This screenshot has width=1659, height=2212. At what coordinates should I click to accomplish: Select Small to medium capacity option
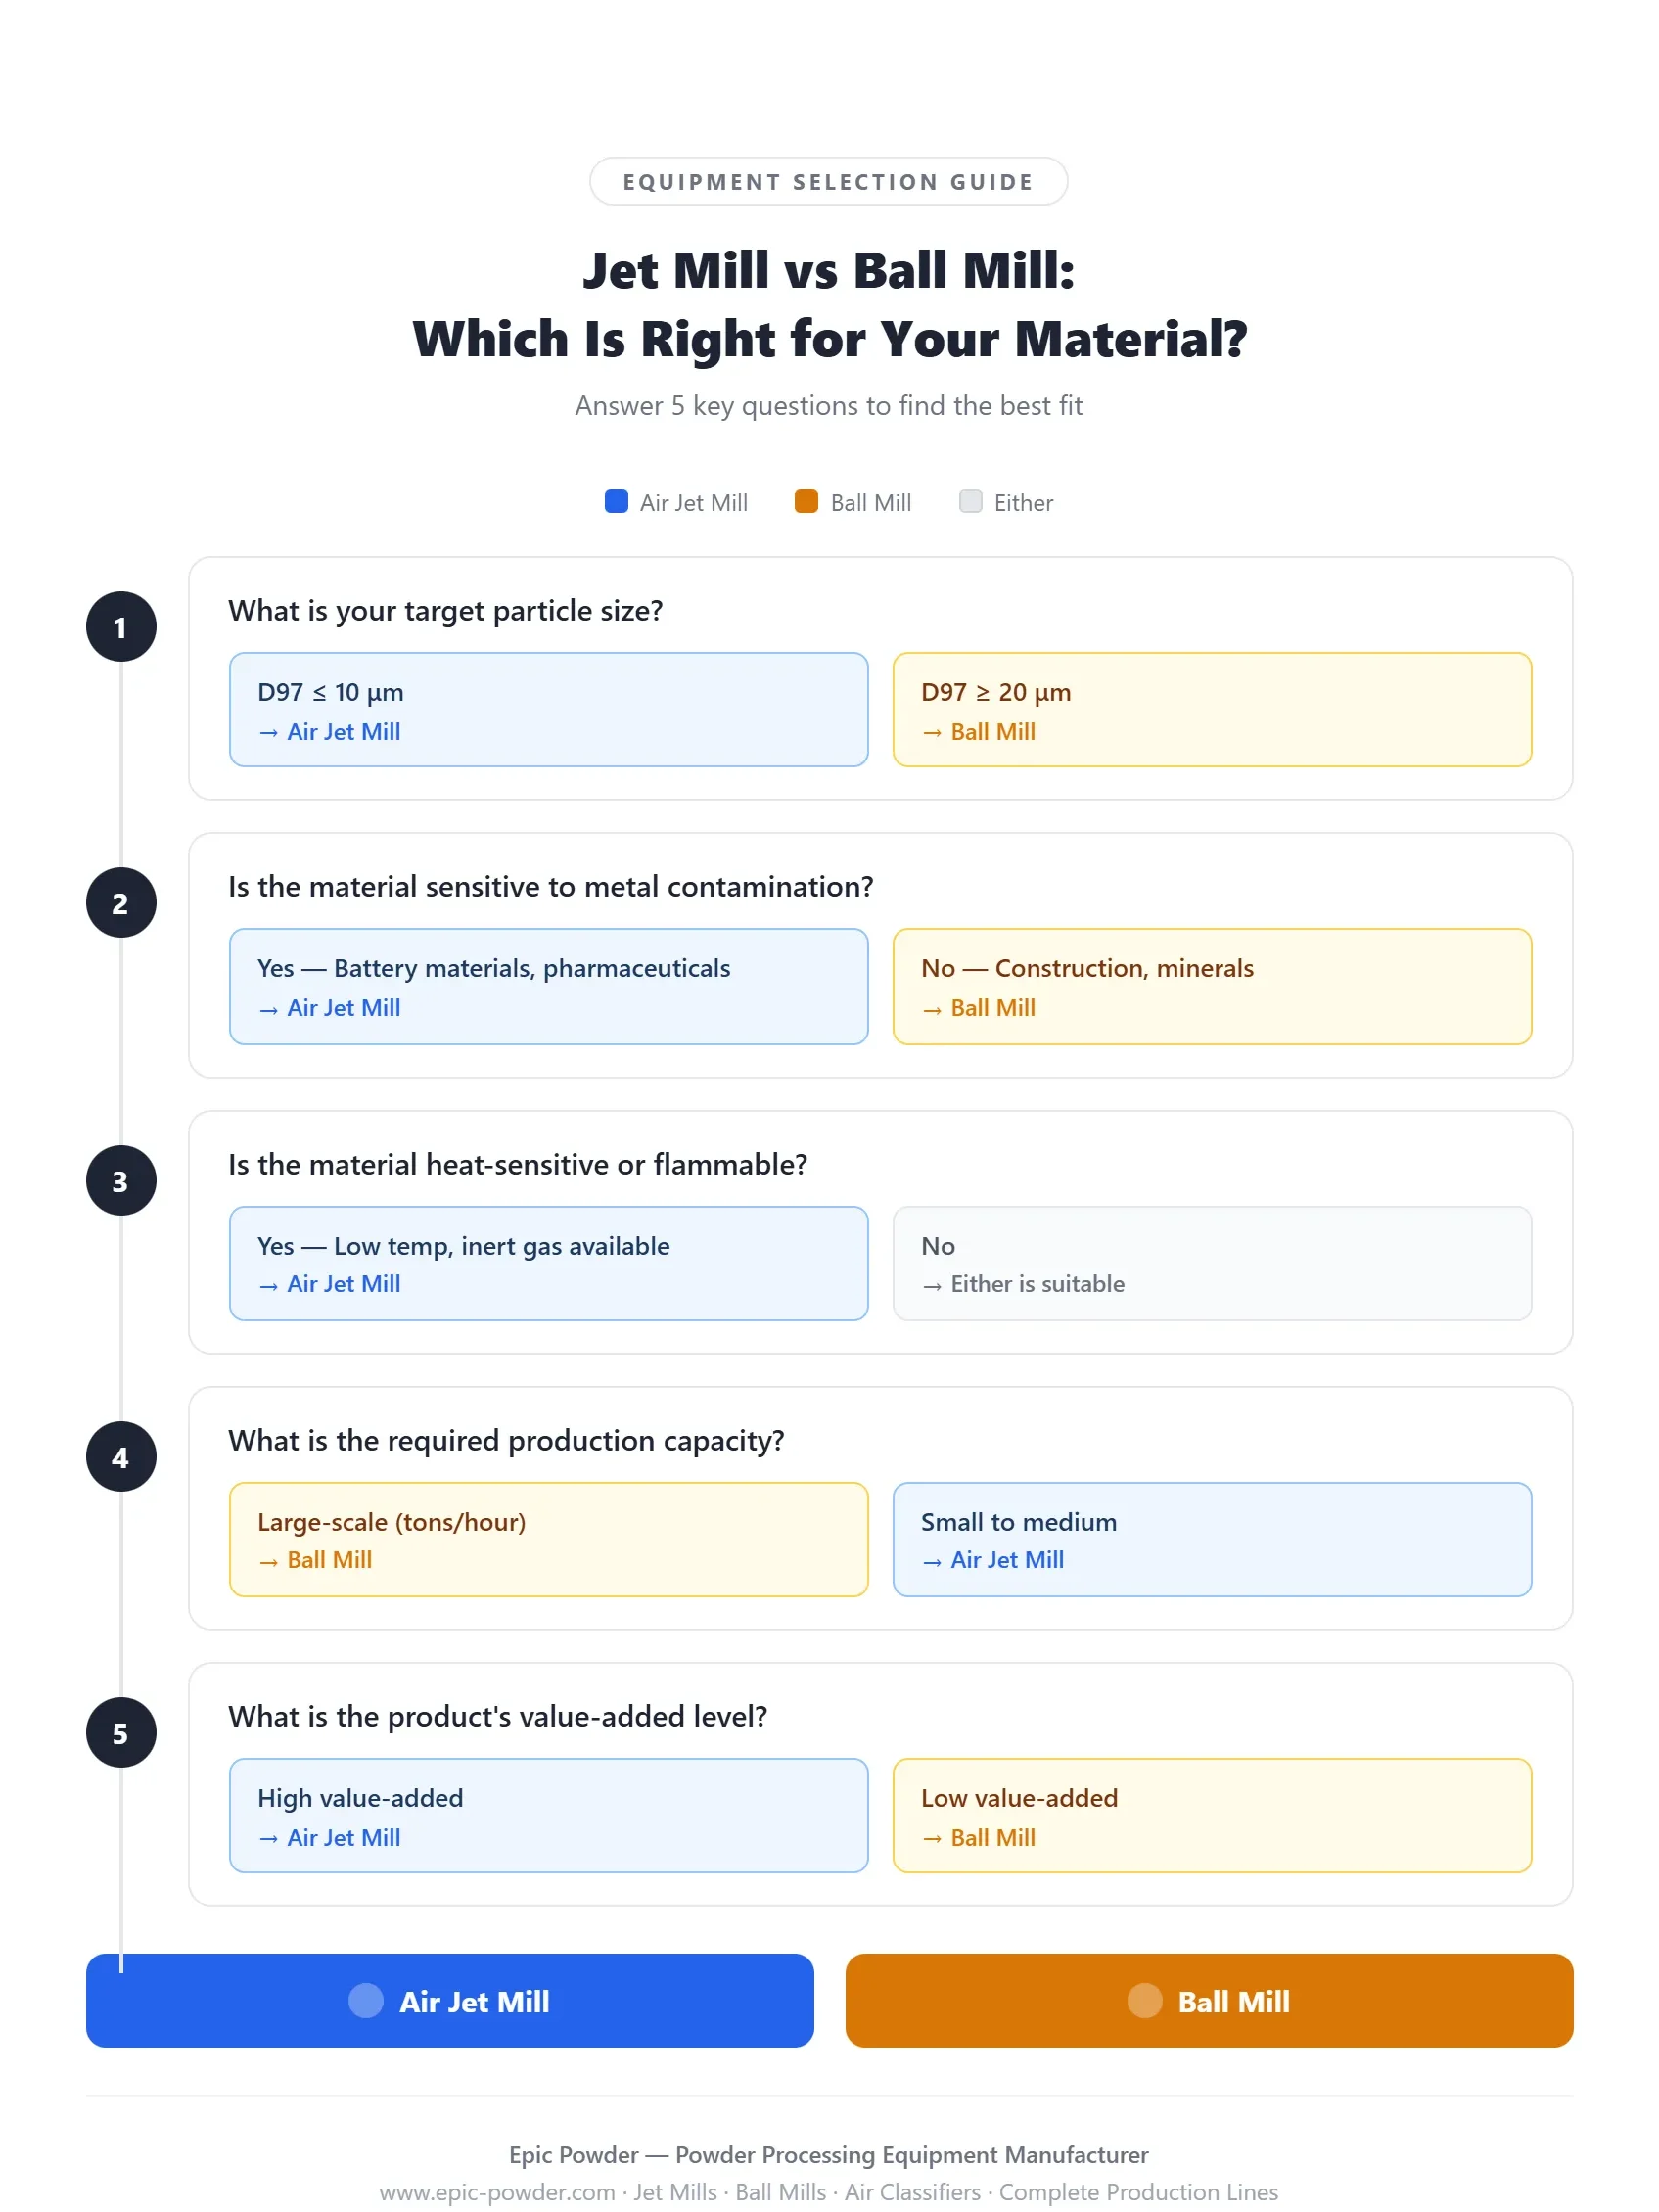coord(1213,1540)
